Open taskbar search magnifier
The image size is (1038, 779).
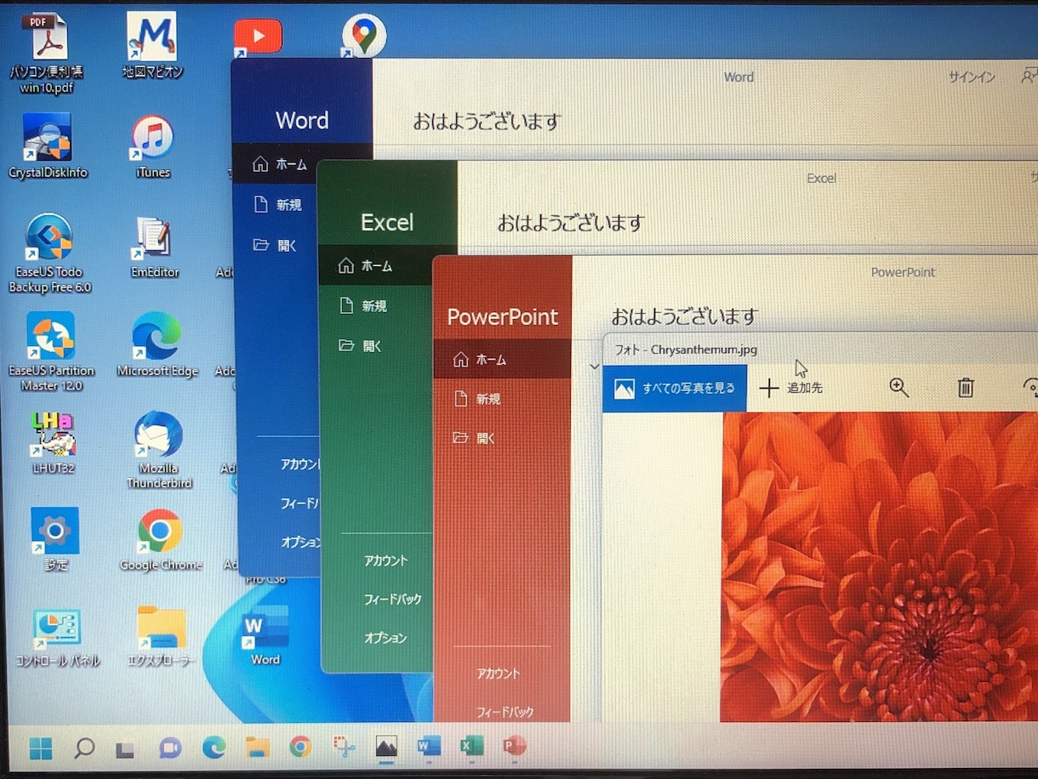83,748
